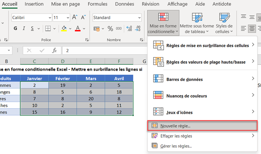Open Jeux d'icônes submenu
This screenshot has width=261, height=154.
point(202,112)
